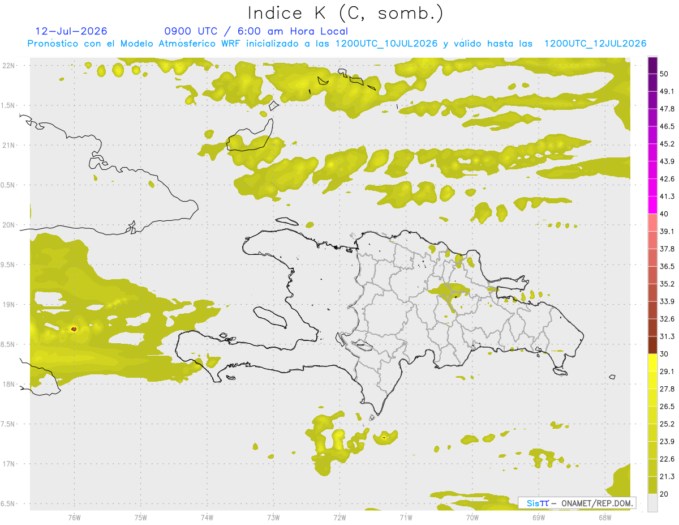Click the colorbar label '22.6'
The image size is (679, 525).
click(x=667, y=459)
